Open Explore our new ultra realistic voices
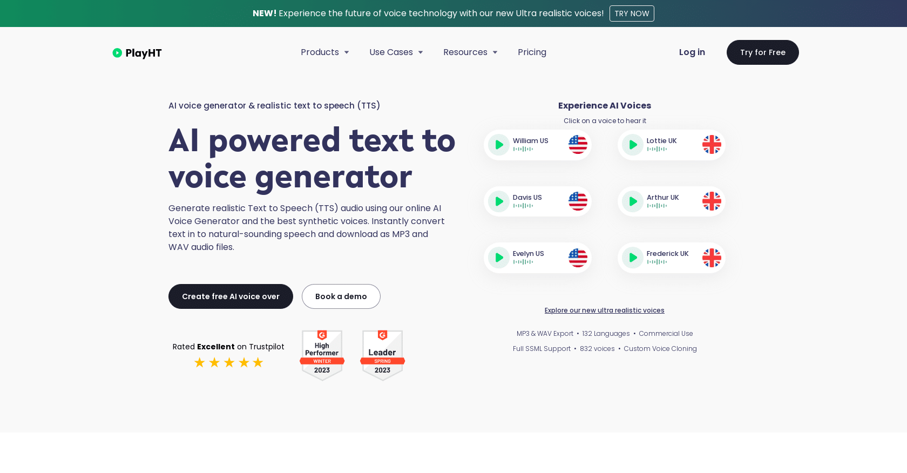 point(605,310)
